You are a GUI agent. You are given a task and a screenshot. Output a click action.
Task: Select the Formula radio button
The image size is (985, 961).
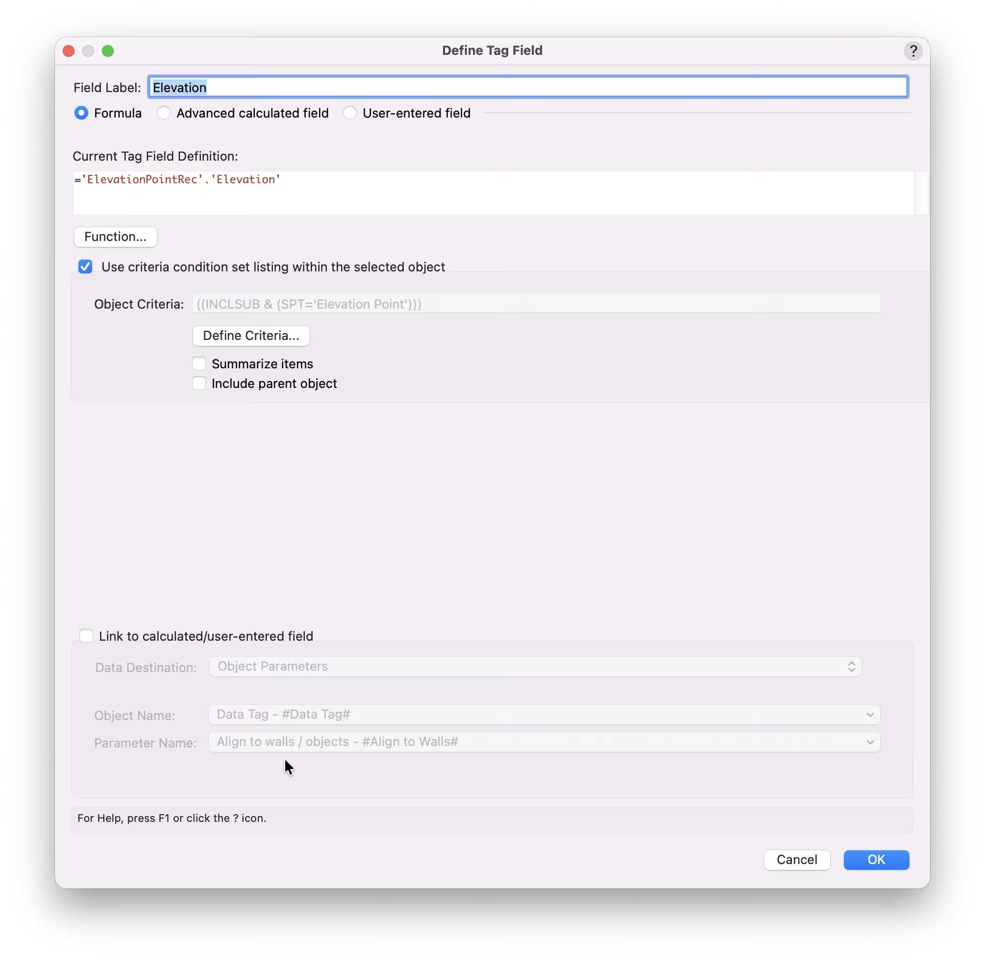[x=81, y=113]
